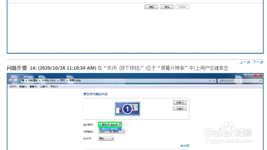
Task: Click the 识别(I) identify button
Action: [180, 109]
